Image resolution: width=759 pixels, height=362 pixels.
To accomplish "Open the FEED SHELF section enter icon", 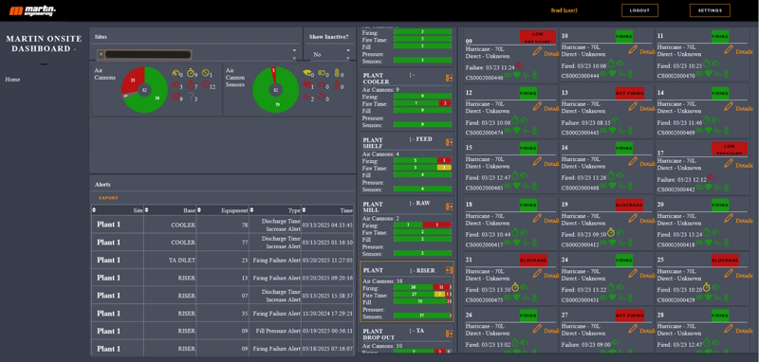I will coord(449,142).
